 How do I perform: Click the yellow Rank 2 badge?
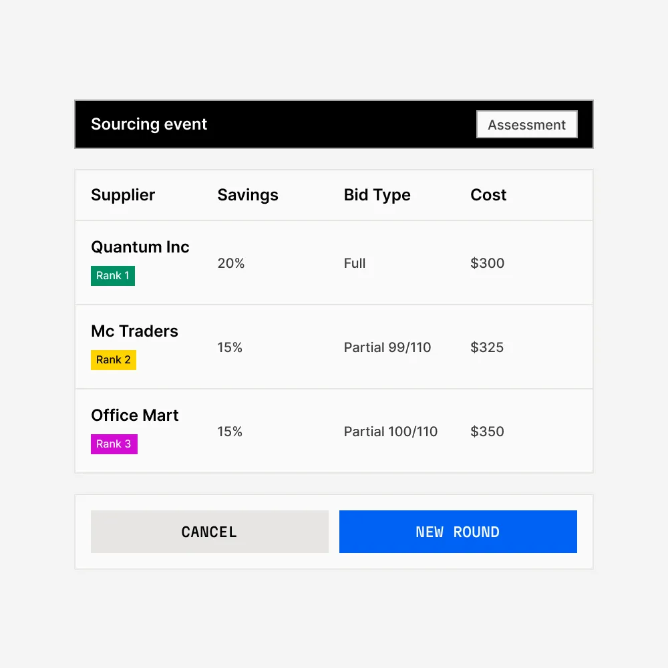coord(114,360)
